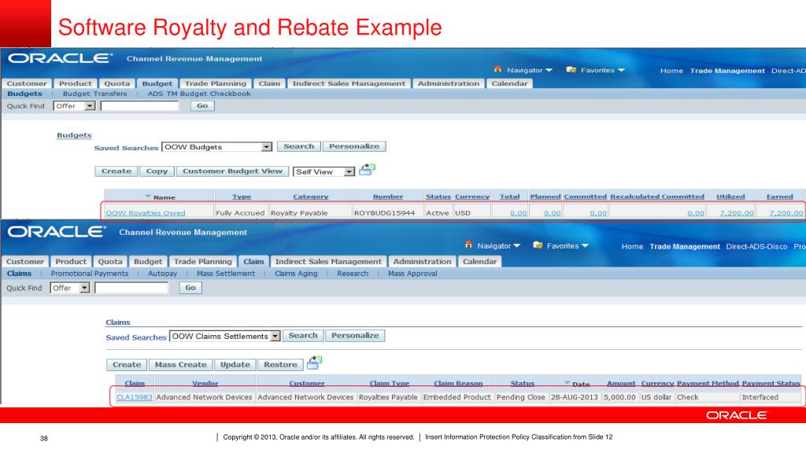Sort budgets by the Recalculated Committed column header
The width and height of the screenshot is (806, 453).
point(657,197)
